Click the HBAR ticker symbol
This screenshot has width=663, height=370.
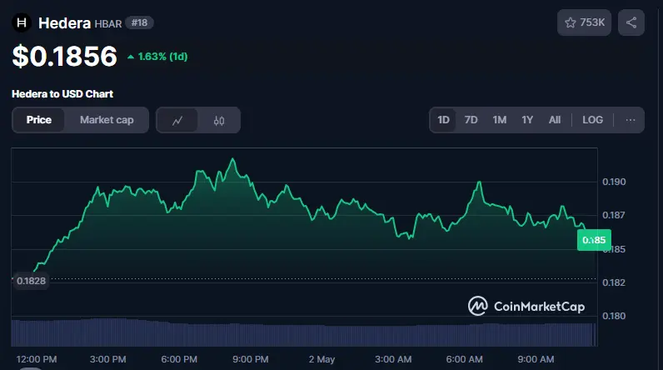tap(107, 23)
